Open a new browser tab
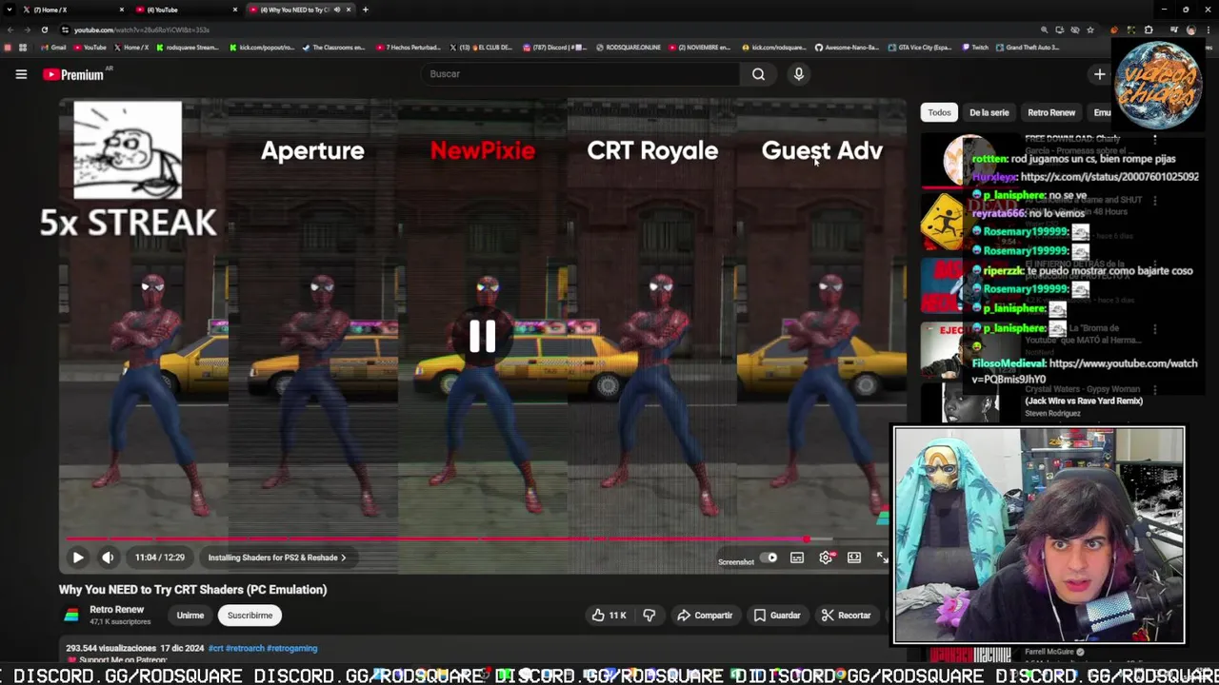Image resolution: width=1219 pixels, height=685 pixels. click(366, 10)
